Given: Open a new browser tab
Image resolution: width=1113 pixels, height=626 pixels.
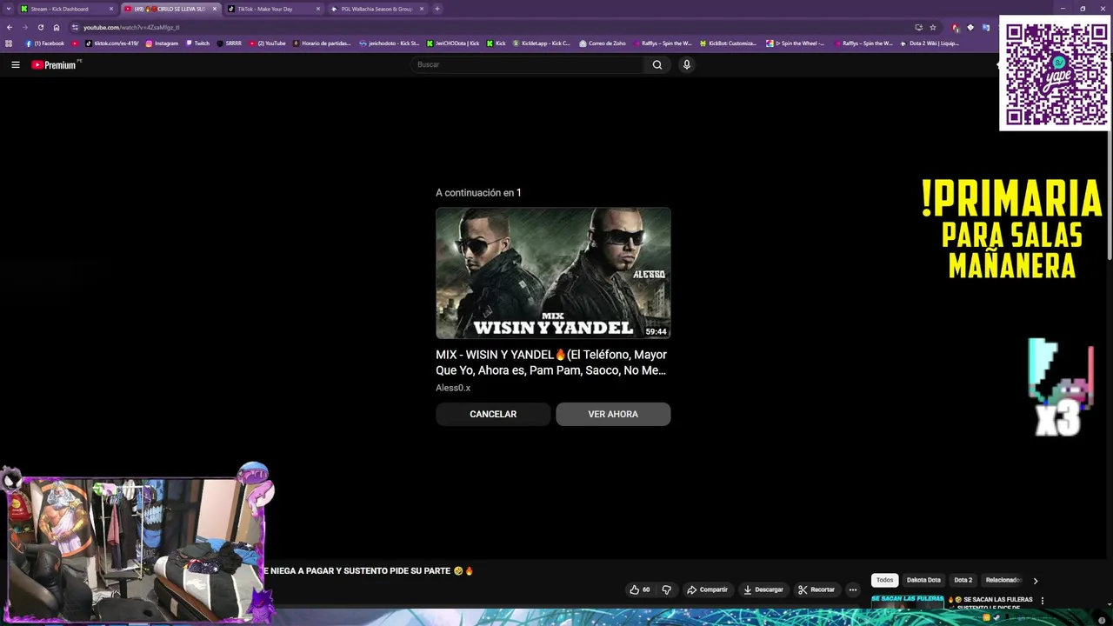Looking at the screenshot, I should tap(437, 9).
